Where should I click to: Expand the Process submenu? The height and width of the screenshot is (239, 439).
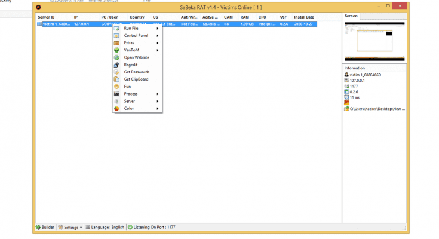(158, 94)
